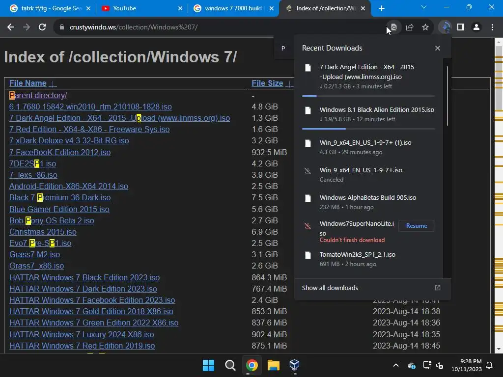Click the page vertical scrollbar thumb
Screen dimensions: 503x377
pos(499,79)
